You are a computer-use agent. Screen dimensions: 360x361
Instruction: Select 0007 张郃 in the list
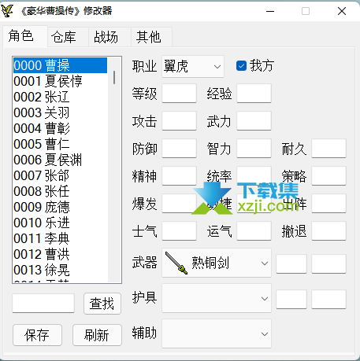click(x=60, y=175)
